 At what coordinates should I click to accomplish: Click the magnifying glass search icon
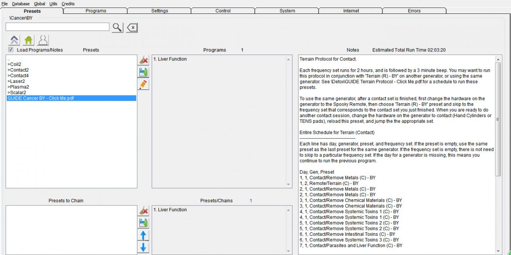[x=117, y=27]
